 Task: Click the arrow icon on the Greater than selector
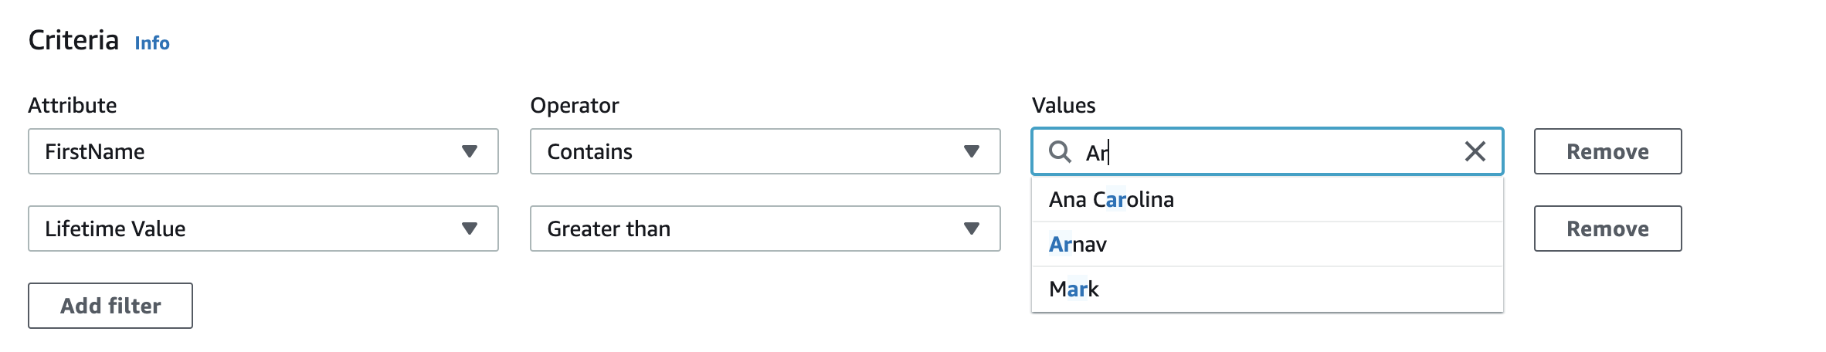[x=971, y=229]
